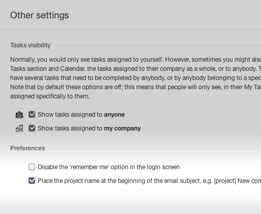
Task: Click the bold words 'my company'
Action: point(122,128)
